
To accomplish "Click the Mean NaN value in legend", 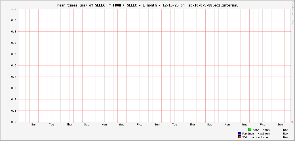I will tap(286, 130).
